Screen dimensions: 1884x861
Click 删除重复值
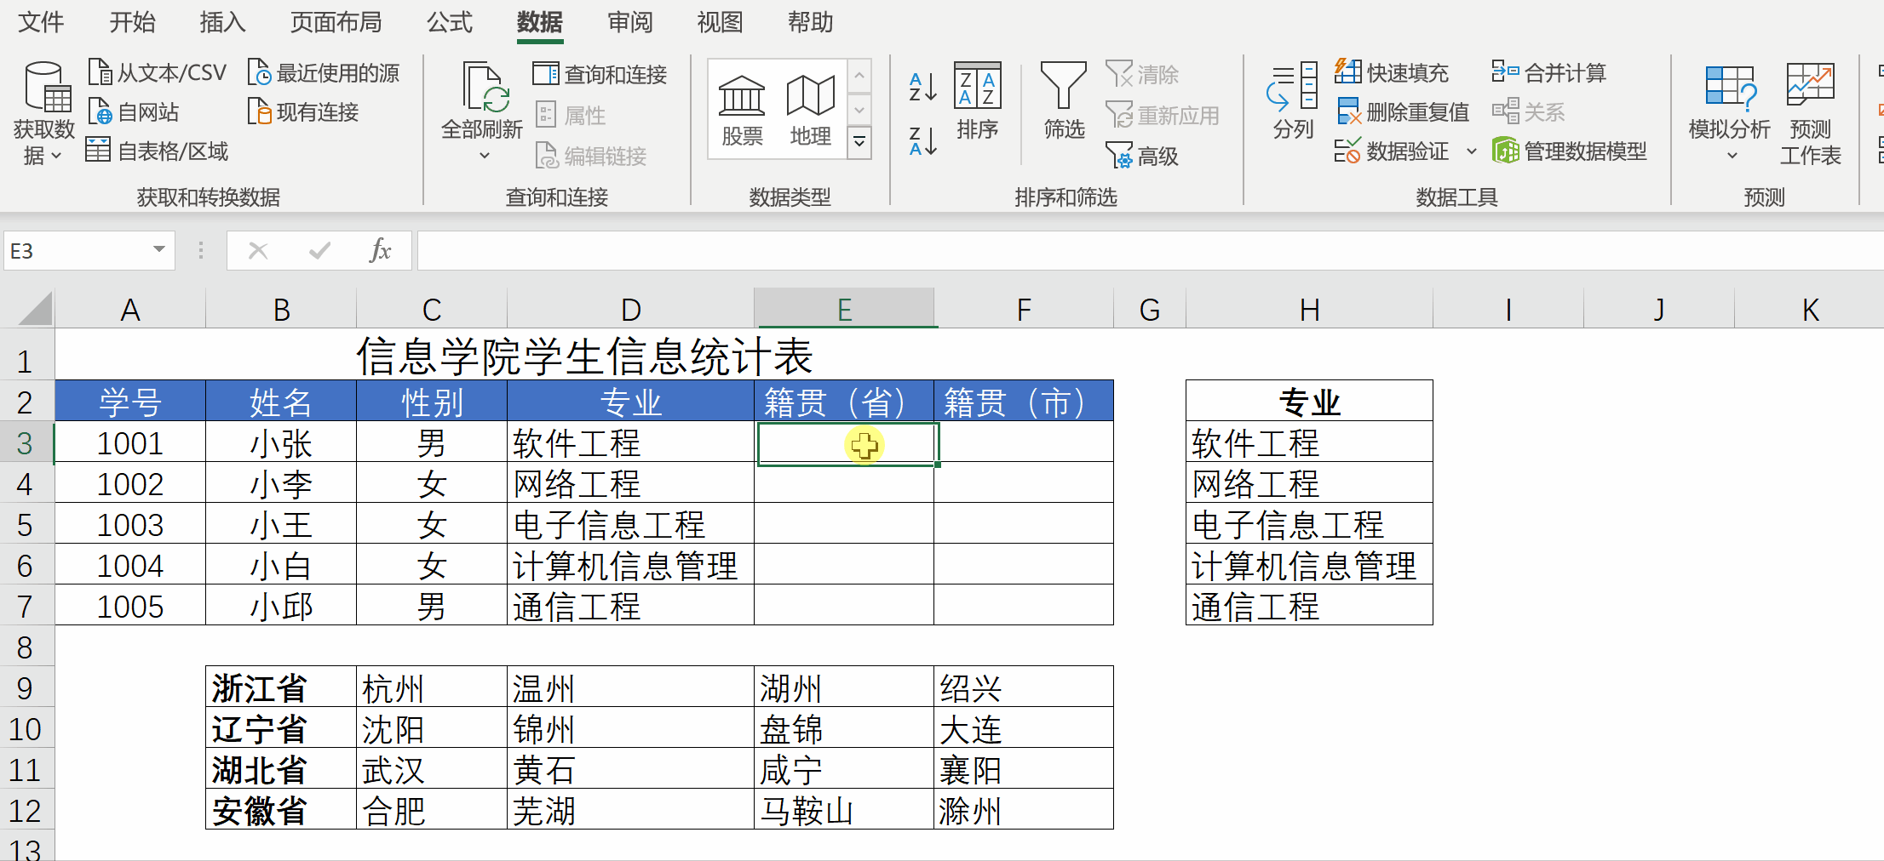pyautogui.click(x=1402, y=112)
